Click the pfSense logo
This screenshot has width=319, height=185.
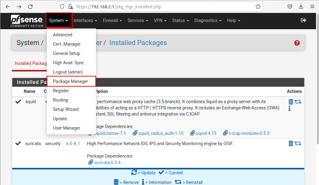click(26, 20)
